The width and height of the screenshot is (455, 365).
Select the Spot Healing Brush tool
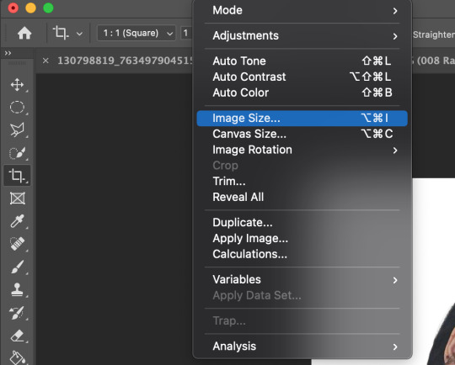click(17, 244)
